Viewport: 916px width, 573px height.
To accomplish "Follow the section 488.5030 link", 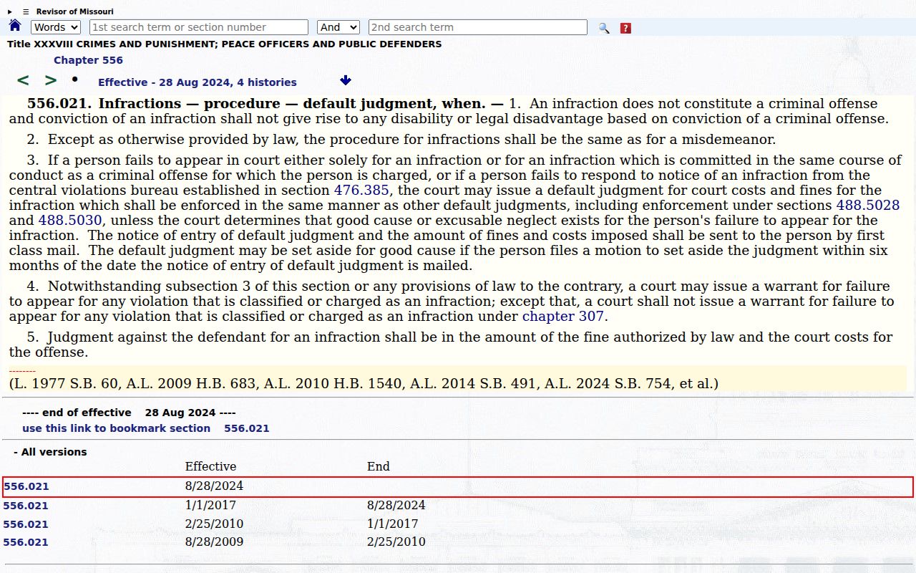I will [70, 221].
